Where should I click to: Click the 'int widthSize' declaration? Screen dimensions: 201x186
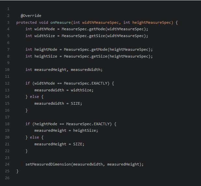coord(40,36)
